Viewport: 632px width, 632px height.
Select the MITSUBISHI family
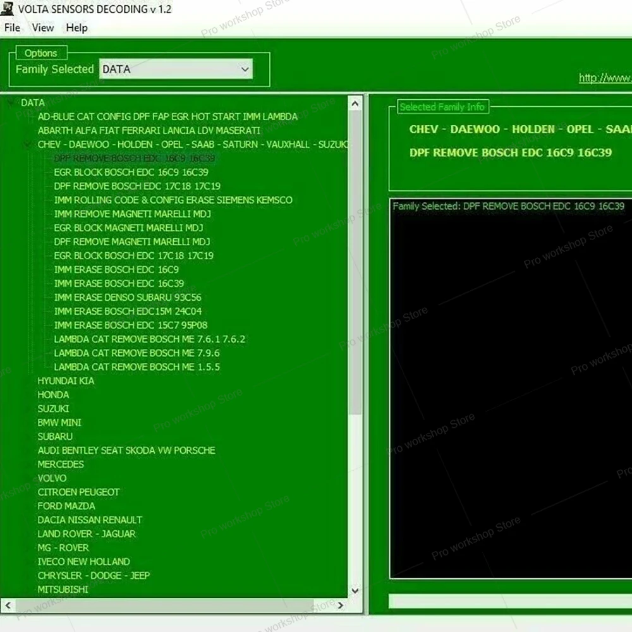point(63,589)
